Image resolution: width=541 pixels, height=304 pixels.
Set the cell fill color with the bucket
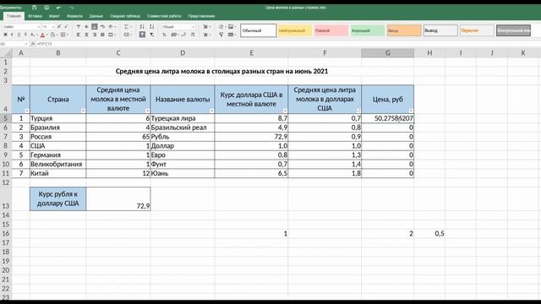click(52, 35)
